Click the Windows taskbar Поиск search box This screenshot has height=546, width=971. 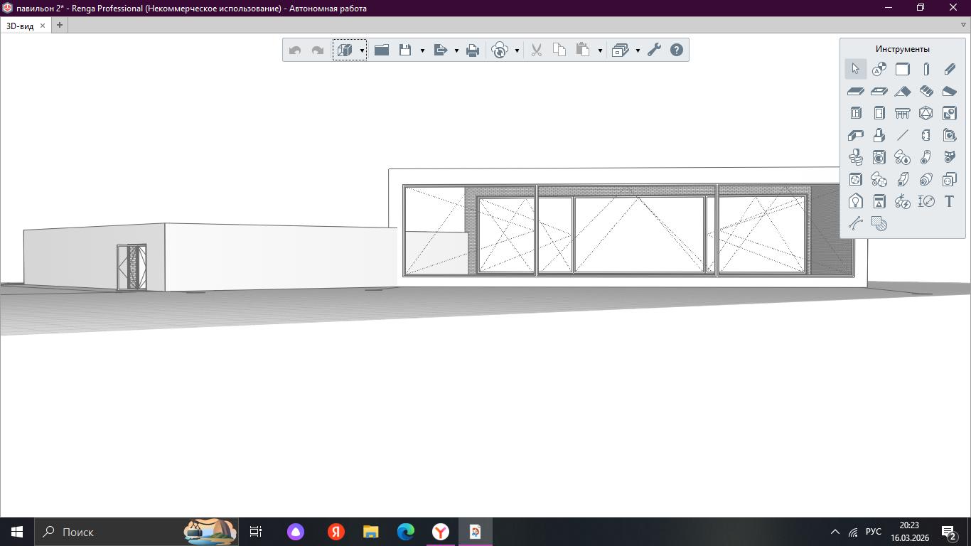[x=107, y=532]
